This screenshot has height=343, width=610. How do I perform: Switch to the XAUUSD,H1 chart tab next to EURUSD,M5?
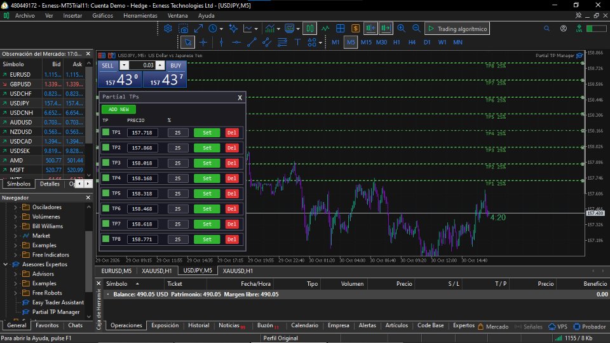click(x=157, y=271)
